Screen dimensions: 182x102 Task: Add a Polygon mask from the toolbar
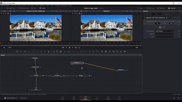[x=81, y=52]
